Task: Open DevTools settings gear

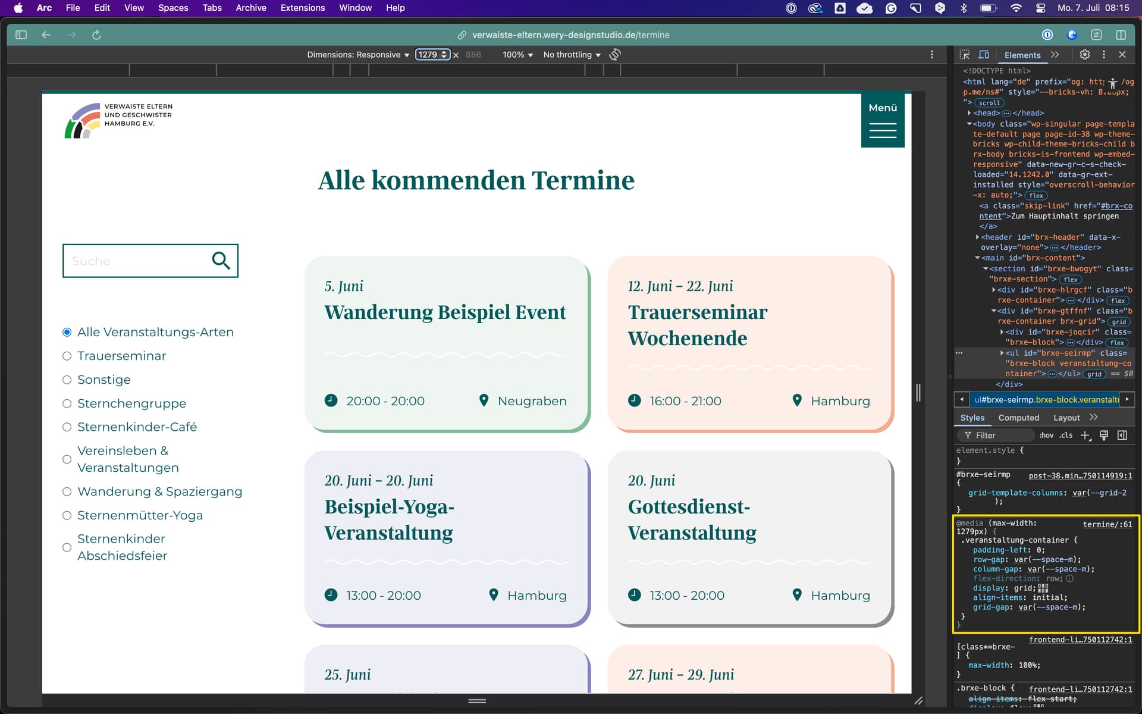Action: click(x=1085, y=55)
